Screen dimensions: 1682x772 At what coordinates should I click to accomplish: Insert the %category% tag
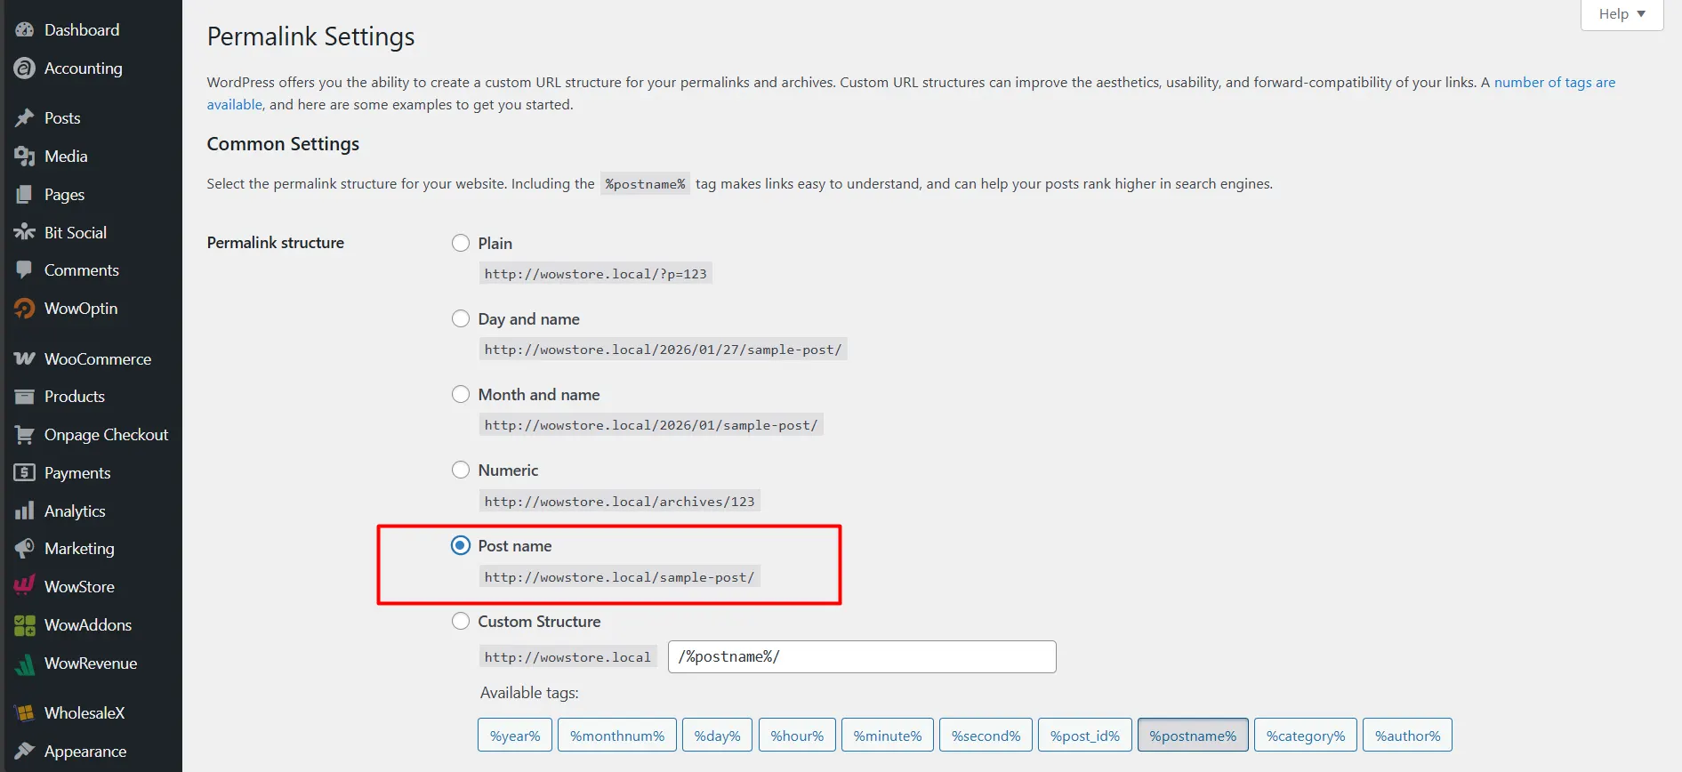(1305, 735)
